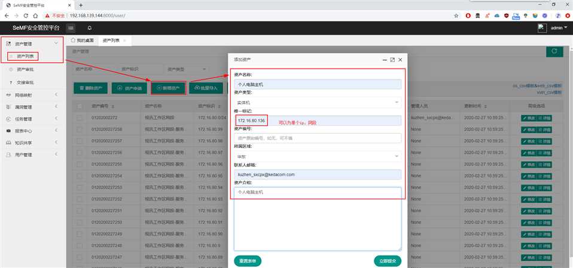The width and height of the screenshot is (573, 268).
Task: Close the 资产列表 tab with x icon
Action: [124, 41]
